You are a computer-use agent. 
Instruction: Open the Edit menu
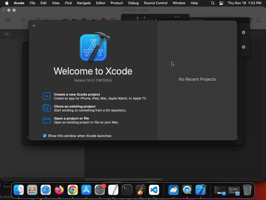(43, 3)
